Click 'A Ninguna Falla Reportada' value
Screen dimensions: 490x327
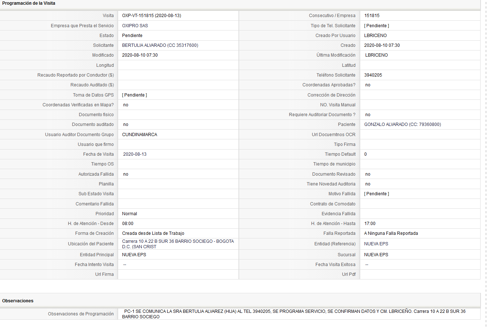pos(391,233)
